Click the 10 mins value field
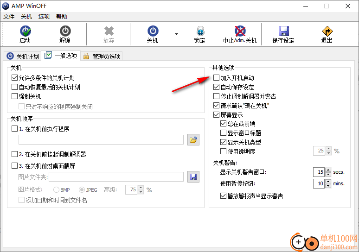This screenshot has height=252, width=359. 319,183
